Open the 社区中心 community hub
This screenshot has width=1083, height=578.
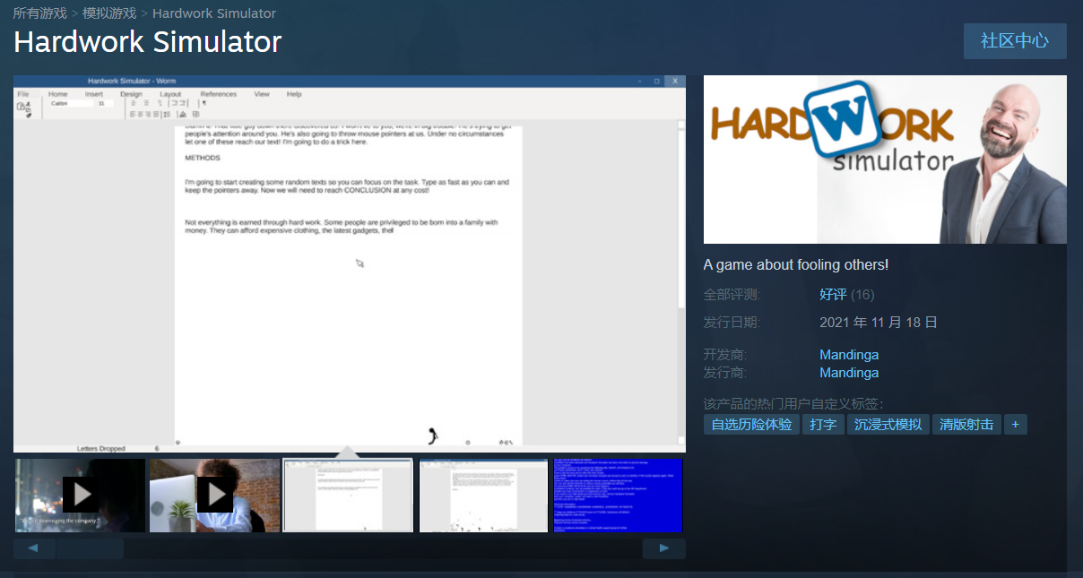pyautogui.click(x=1014, y=41)
